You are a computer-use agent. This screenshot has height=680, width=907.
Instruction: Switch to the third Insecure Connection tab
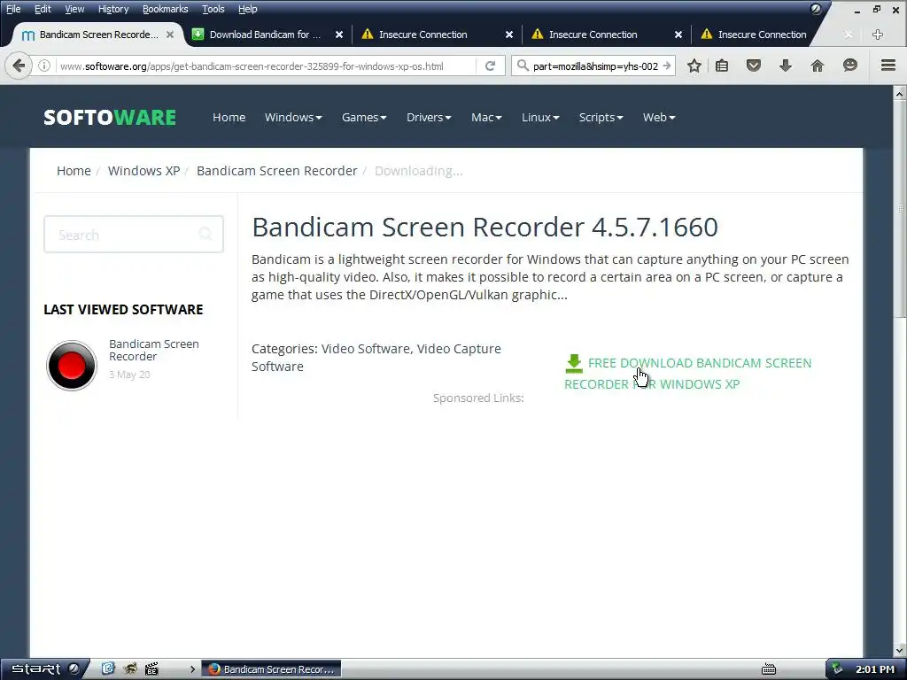(763, 35)
